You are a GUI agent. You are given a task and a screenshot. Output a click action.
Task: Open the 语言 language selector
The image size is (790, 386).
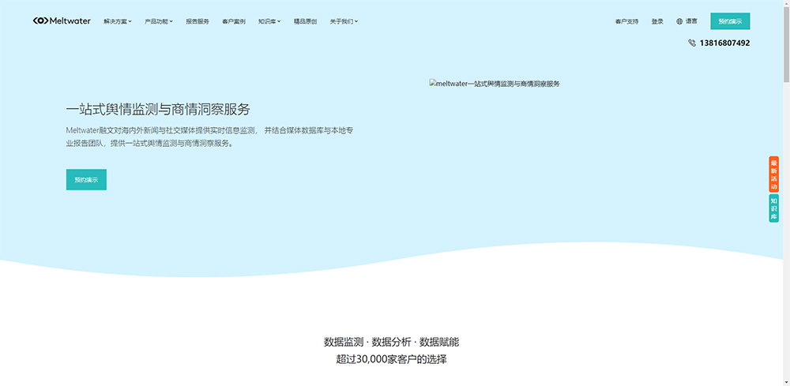(691, 21)
